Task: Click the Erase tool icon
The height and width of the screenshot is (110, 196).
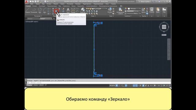Action: pyautogui.click(x=63, y=9)
